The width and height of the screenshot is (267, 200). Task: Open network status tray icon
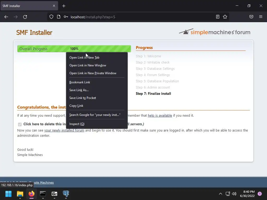tap(228, 194)
